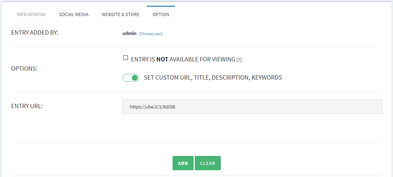Open the SOCIAL MEDIA tab
The image size is (393, 177).
tap(74, 15)
